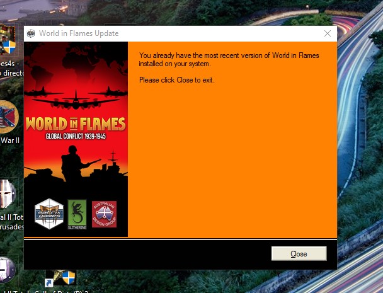Select the purple helmet desktop icon at bottom-left
This screenshot has height=293, width=383.
(x=8, y=270)
